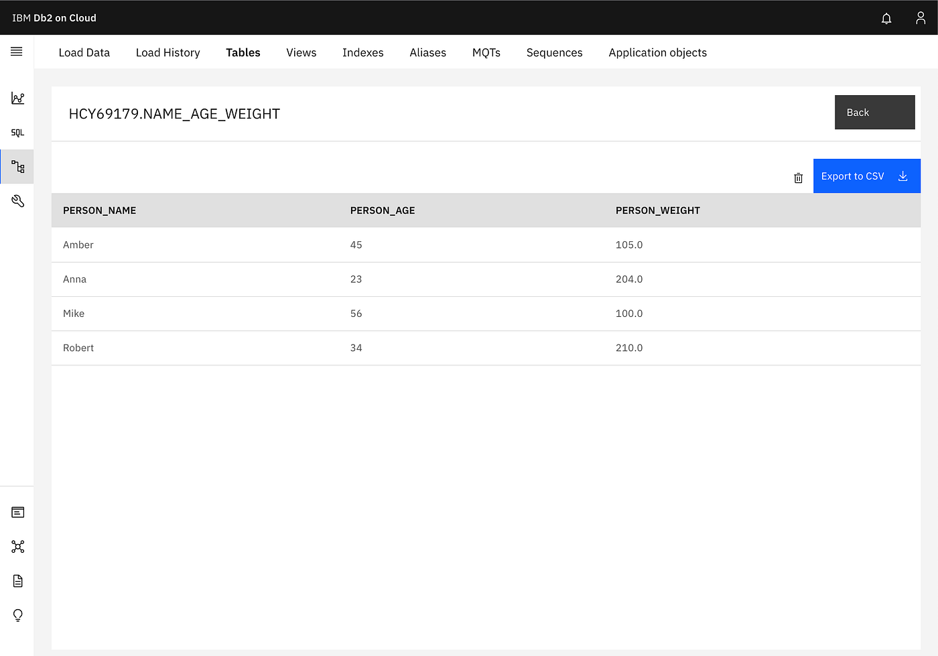938x656 pixels.
Task: Open the connection network icon in sidebar
Action: click(17, 547)
